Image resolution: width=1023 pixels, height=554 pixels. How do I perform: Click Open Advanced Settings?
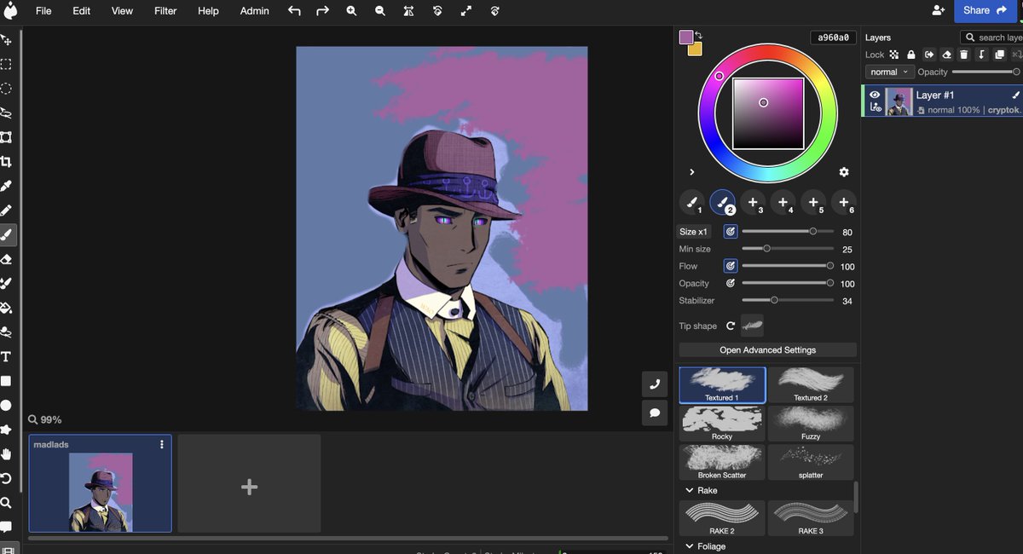coord(767,350)
